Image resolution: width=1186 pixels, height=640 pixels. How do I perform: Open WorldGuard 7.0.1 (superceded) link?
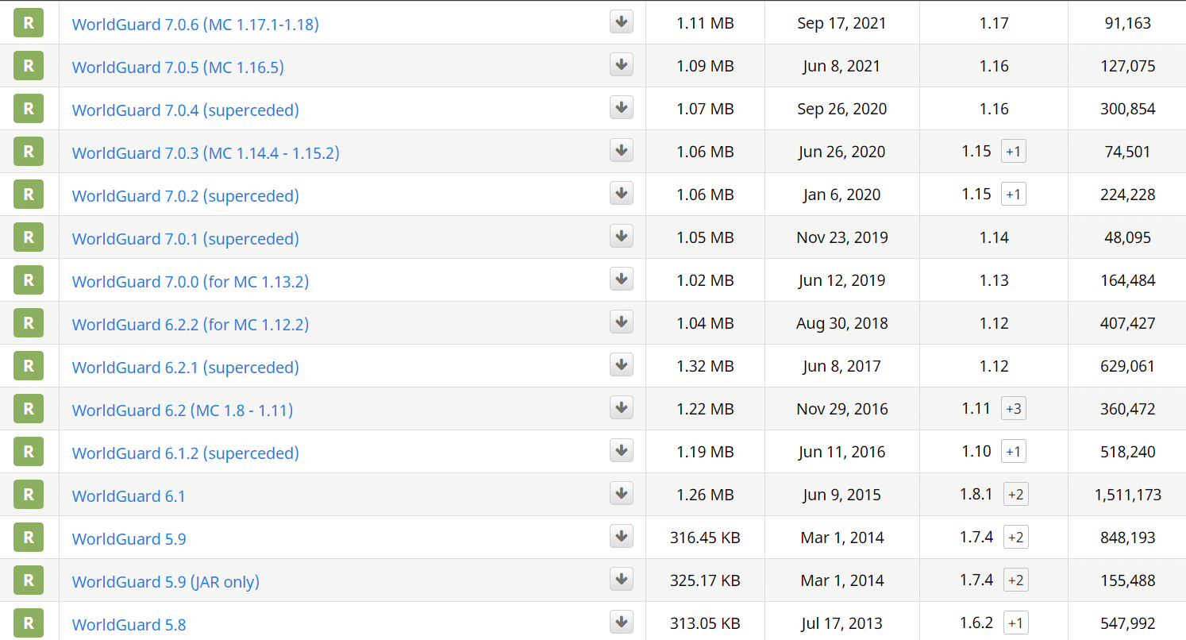tap(185, 239)
